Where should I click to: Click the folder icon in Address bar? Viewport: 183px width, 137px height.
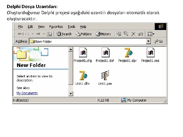click(32, 41)
